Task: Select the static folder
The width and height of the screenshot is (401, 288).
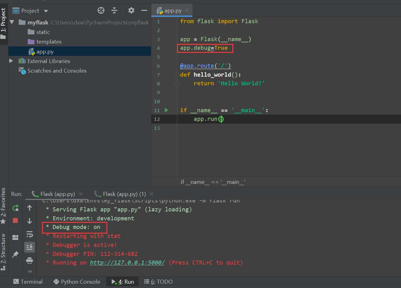Action: pos(43,32)
